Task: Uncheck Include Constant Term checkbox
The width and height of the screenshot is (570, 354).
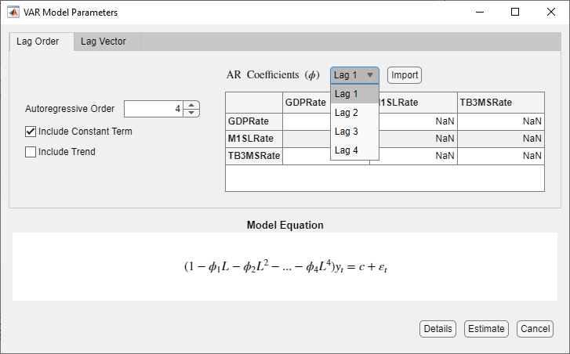Action: 31,132
